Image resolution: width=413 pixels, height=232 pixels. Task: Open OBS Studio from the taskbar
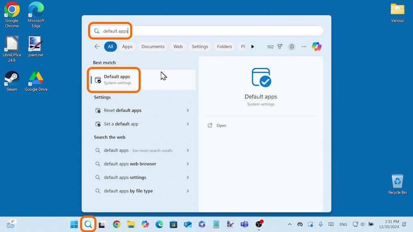click(259, 224)
